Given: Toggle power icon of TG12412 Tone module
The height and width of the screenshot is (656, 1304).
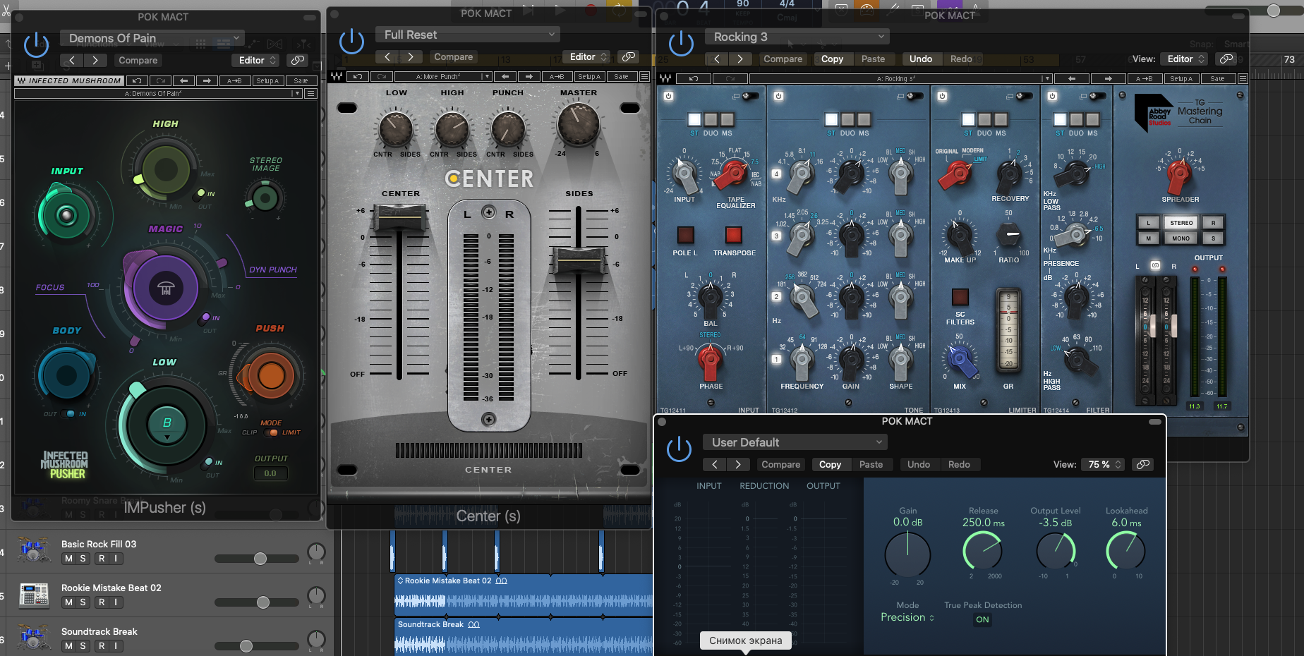Looking at the screenshot, I should 778,96.
